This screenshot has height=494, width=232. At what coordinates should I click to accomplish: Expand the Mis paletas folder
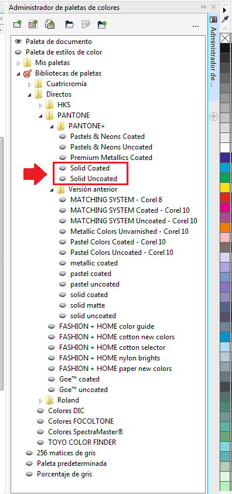[18, 63]
